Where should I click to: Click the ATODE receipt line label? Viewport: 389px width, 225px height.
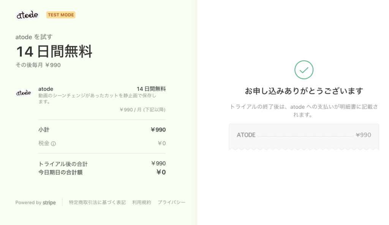pos(246,135)
